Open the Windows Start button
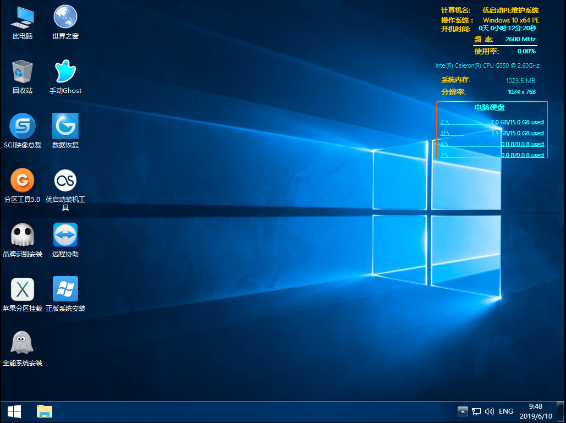The image size is (566, 423). pos(14,411)
